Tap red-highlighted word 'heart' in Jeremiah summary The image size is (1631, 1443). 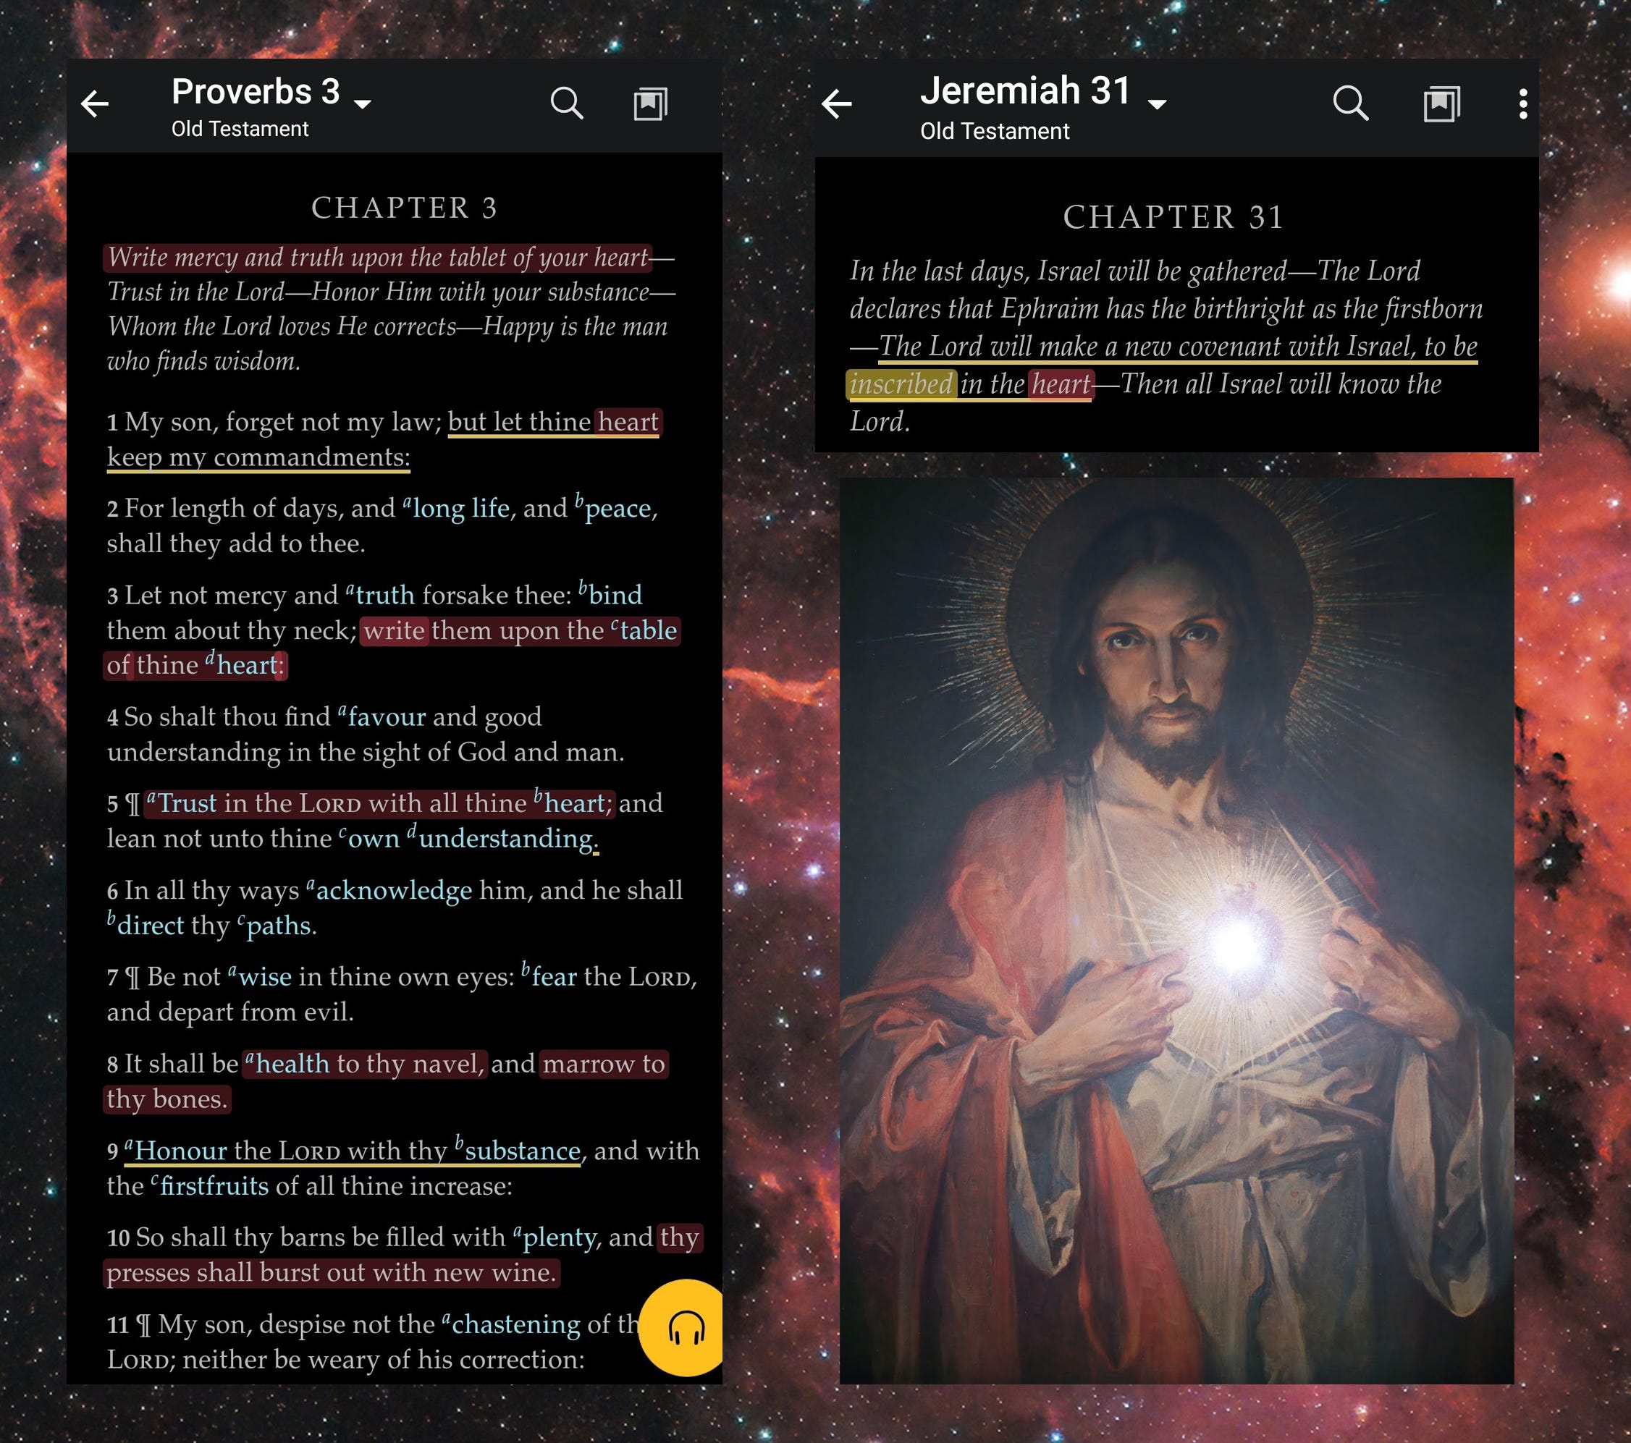tap(1061, 384)
